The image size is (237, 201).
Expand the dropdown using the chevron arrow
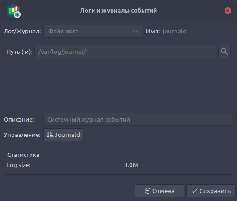click(136, 32)
